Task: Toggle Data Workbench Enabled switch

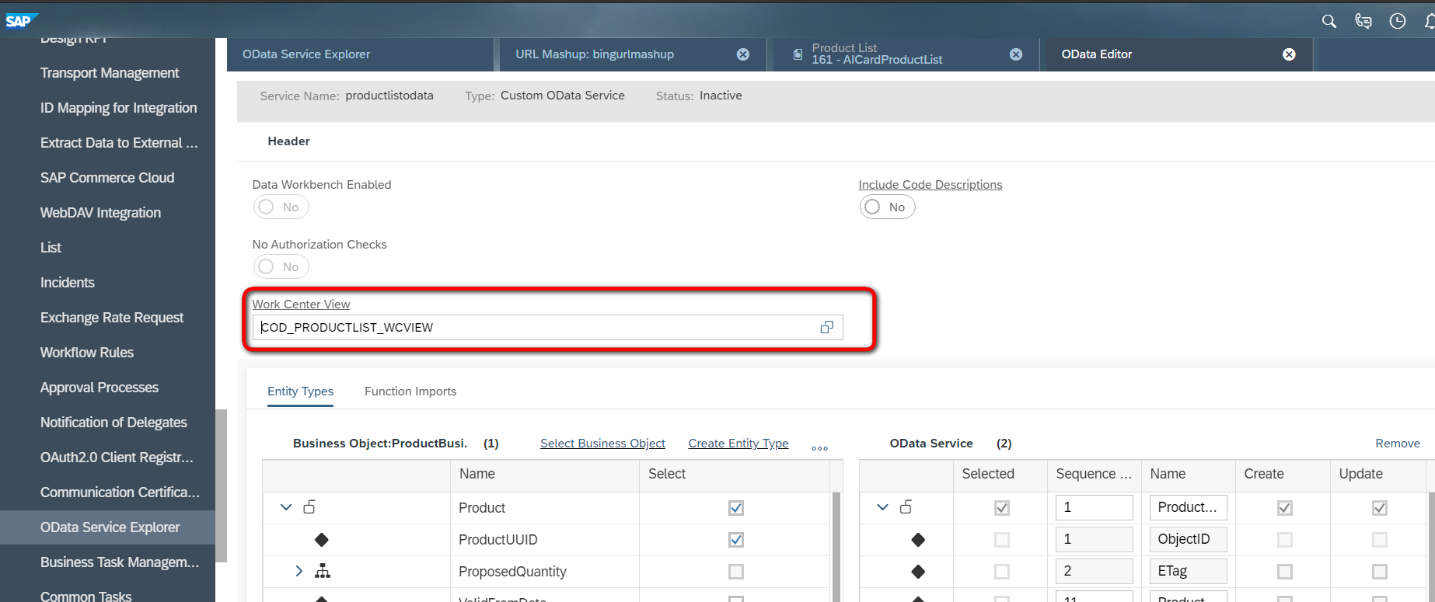Action: tap(281, 207)
